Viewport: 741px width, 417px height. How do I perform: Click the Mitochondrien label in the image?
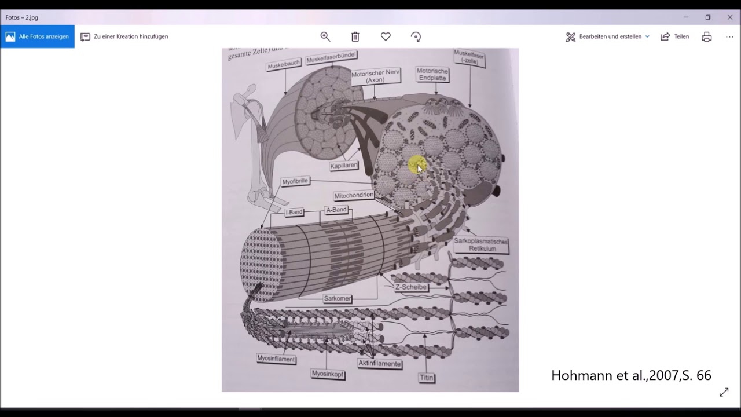pyautogui.click(x=354, y=196)
